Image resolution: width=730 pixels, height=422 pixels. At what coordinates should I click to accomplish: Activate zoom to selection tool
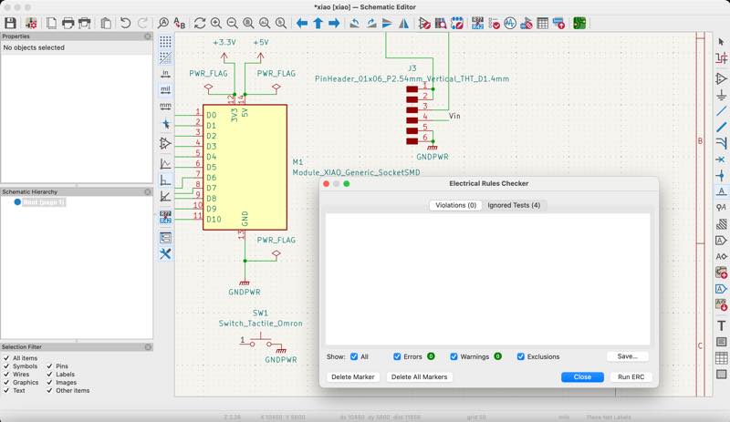point(281,23)
